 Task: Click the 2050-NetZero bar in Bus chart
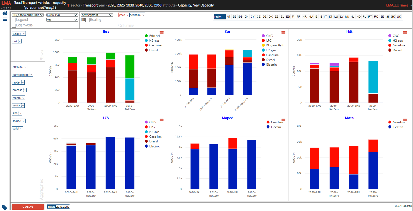pos(130,79)
